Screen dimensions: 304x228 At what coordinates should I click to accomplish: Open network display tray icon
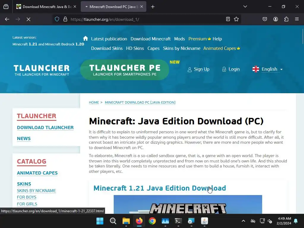[x=262, y=221]
